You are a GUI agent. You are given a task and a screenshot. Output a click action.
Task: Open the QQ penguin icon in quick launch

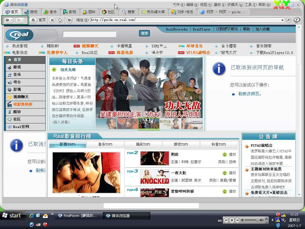(45, 216)
